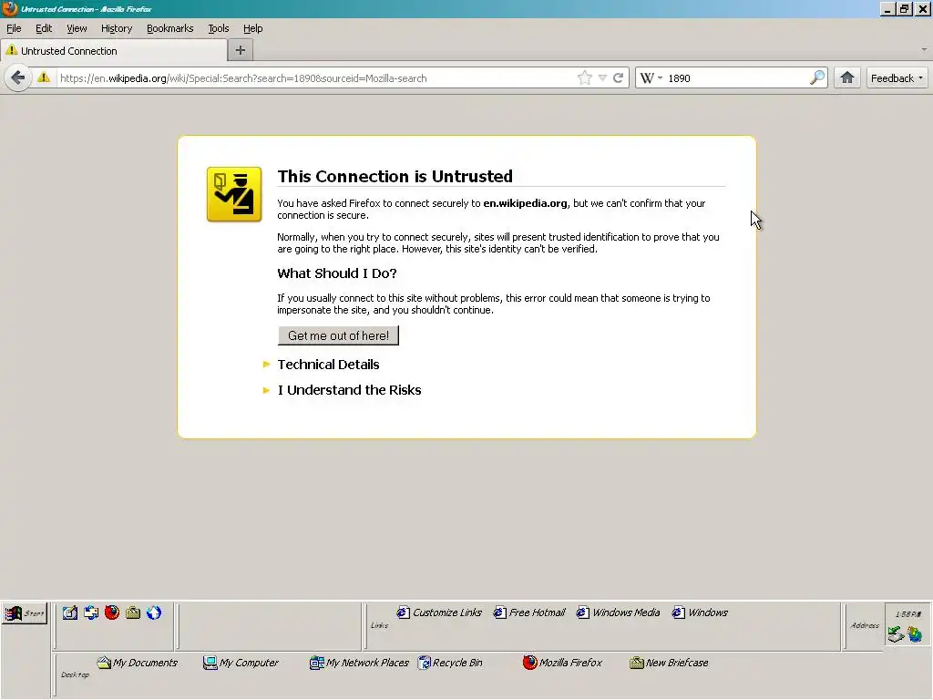
Task: Click the green arrow system tray icon
Action: (896, 634)
